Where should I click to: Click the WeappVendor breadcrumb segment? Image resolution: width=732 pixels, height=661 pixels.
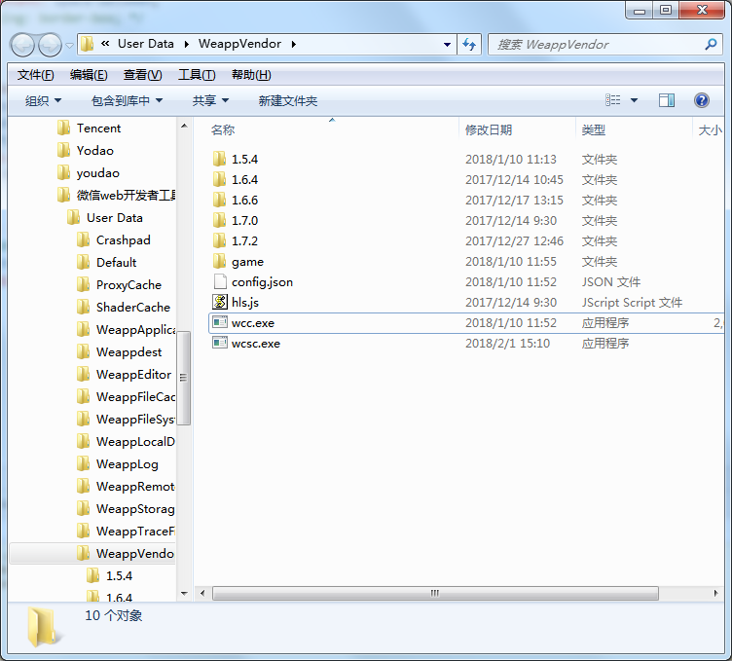pyautogui.click(x=240, y=44)
